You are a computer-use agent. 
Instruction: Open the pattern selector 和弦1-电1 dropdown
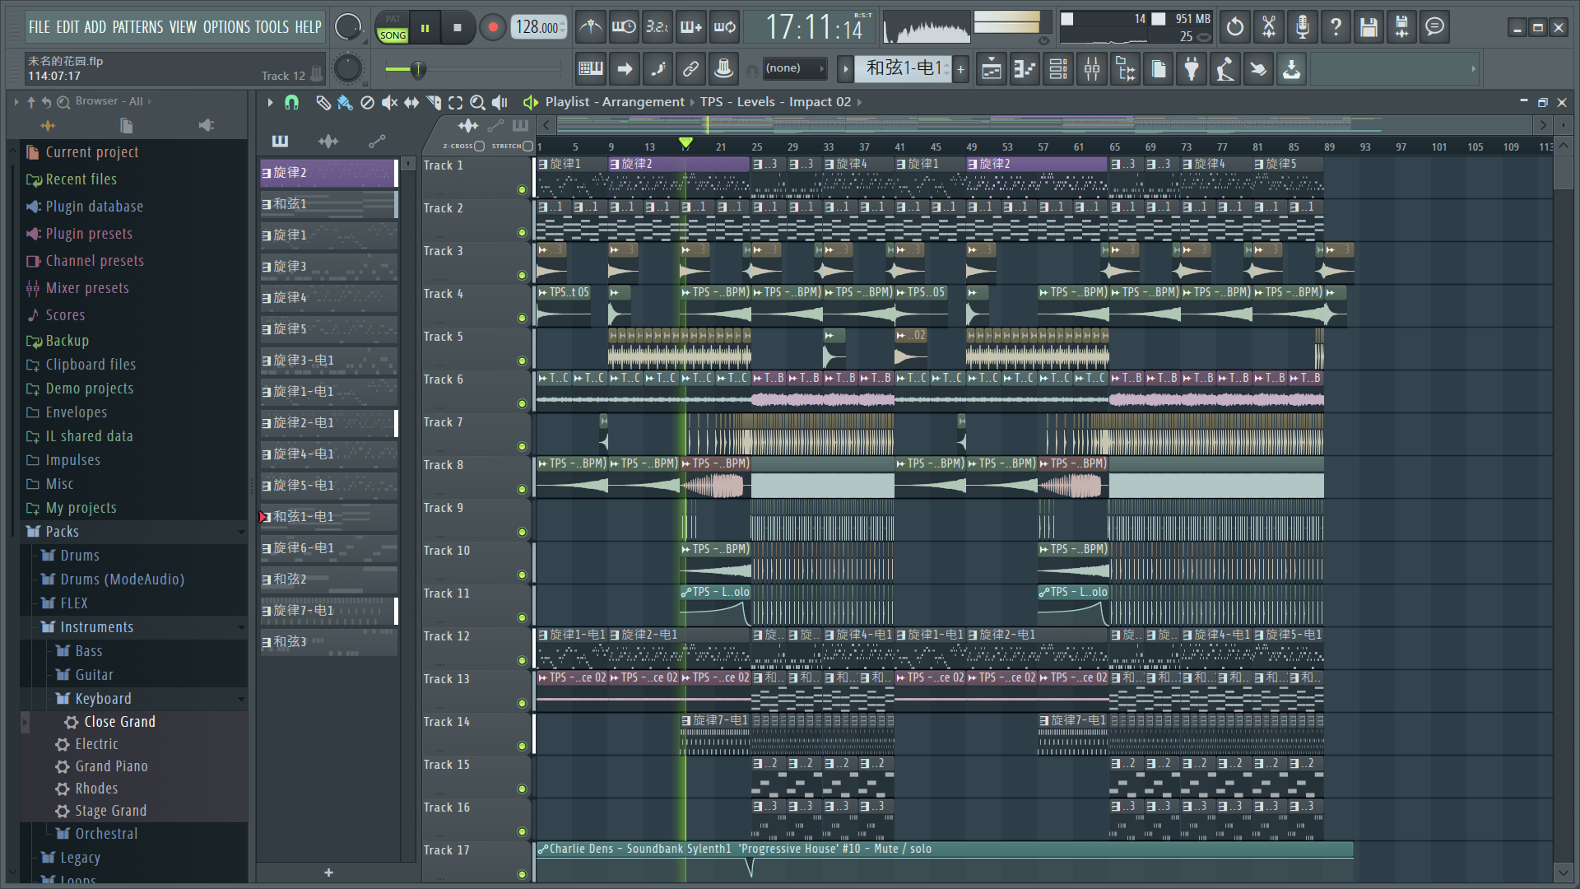coord(904,69)
